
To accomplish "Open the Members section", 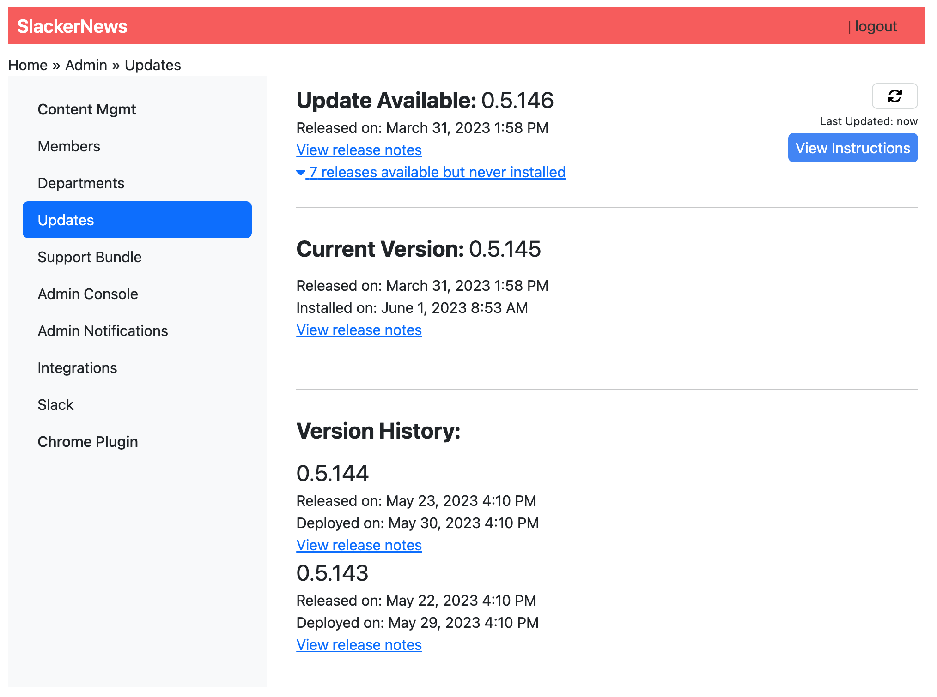I will coord(68,146).
